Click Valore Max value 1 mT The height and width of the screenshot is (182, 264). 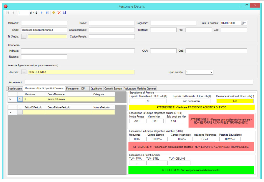coord(155,121)
